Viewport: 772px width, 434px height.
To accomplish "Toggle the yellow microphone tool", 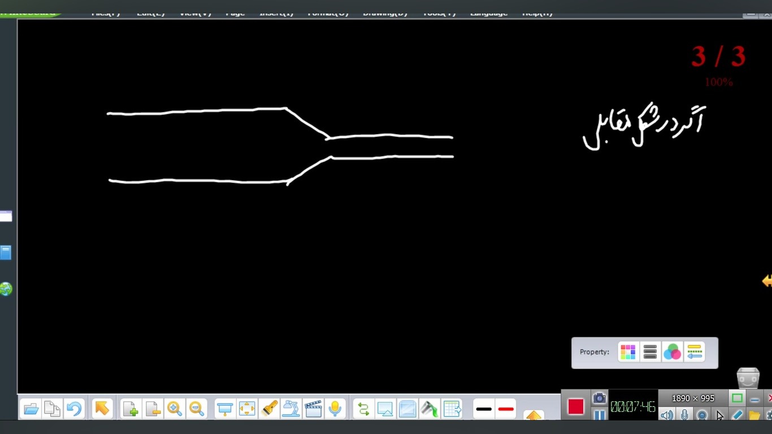I will (335, 408).
